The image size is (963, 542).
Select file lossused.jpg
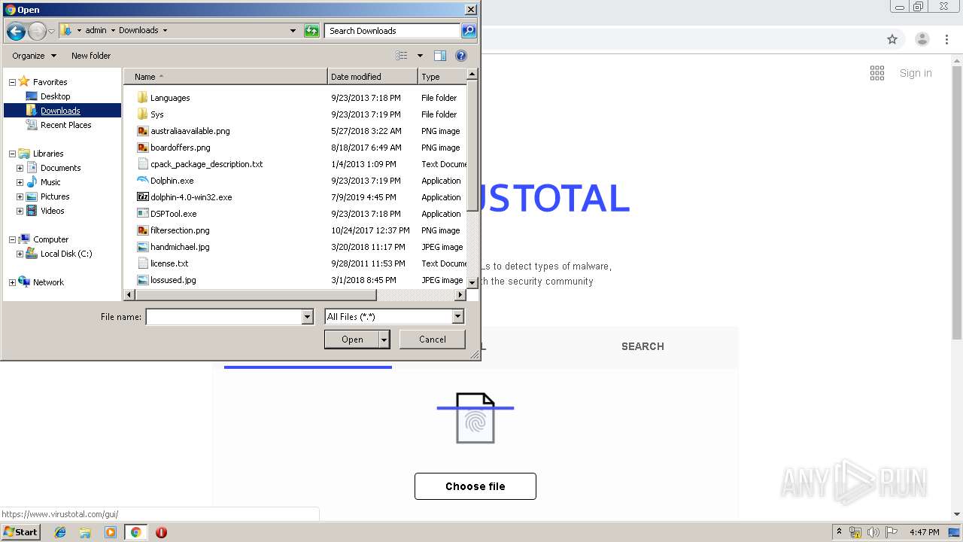173,280
